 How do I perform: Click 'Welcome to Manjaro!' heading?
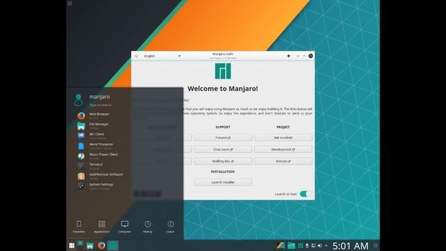[x=223, y=89]
